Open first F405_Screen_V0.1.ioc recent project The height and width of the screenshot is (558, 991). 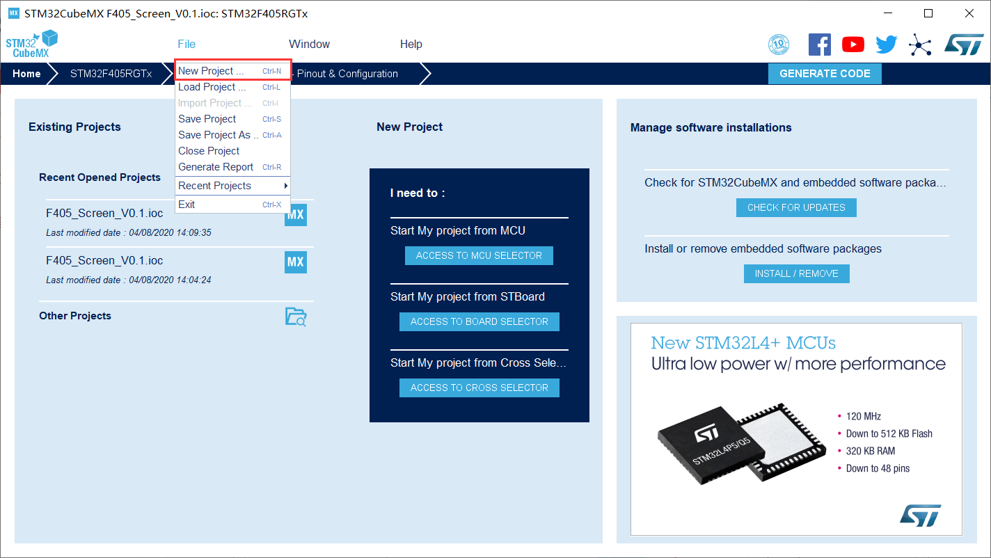point(104,213)
